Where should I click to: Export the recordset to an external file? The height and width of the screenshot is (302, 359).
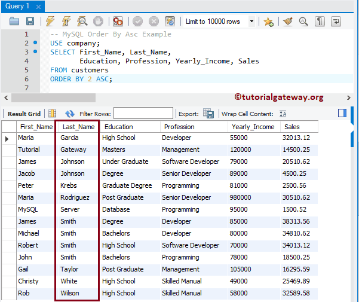tap(208, 114)
